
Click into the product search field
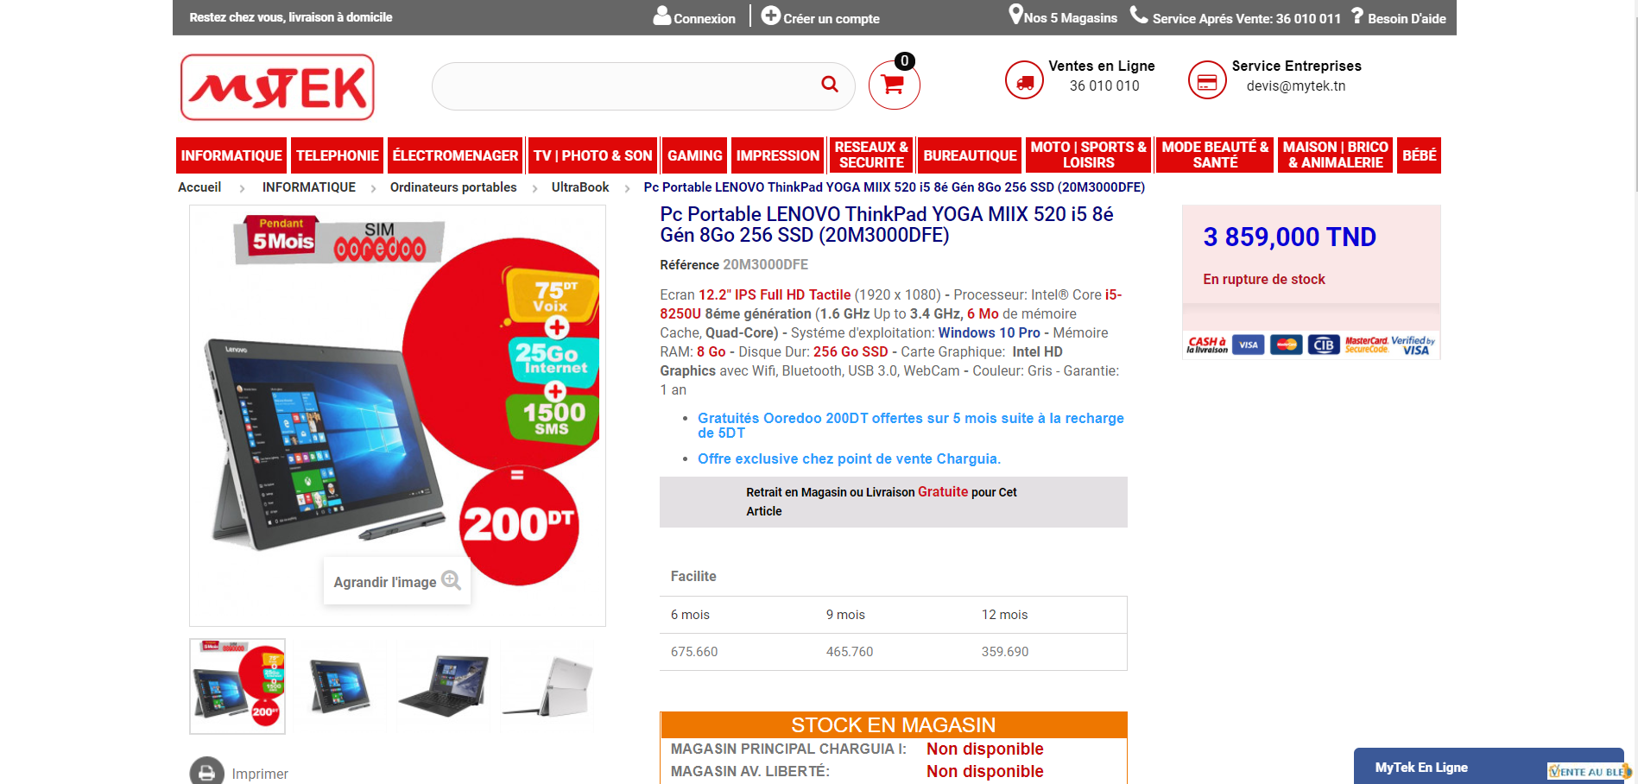pos(626,85)
